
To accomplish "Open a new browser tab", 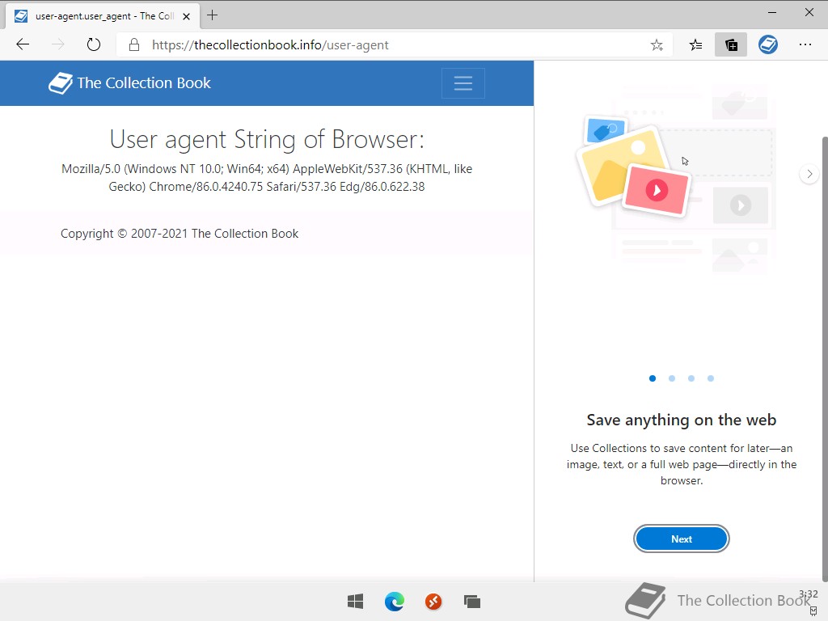I will click(x=213, y=15).
